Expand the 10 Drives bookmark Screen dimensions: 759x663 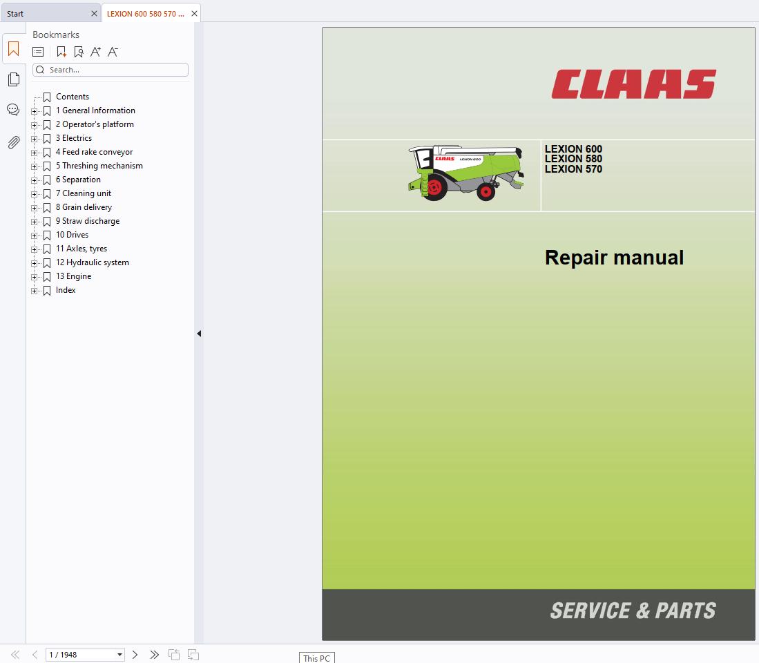(34, 236)
